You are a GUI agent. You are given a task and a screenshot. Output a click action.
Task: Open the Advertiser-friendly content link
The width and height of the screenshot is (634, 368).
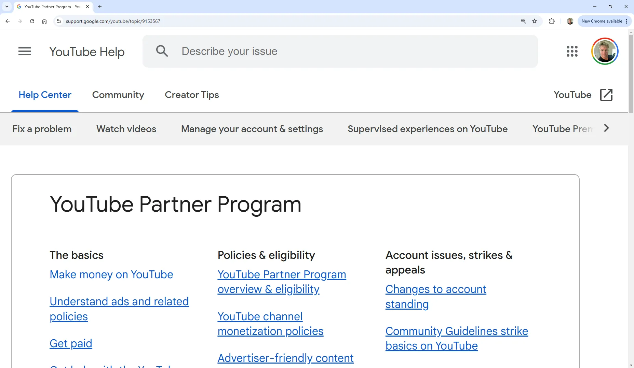tap(285, 358)
